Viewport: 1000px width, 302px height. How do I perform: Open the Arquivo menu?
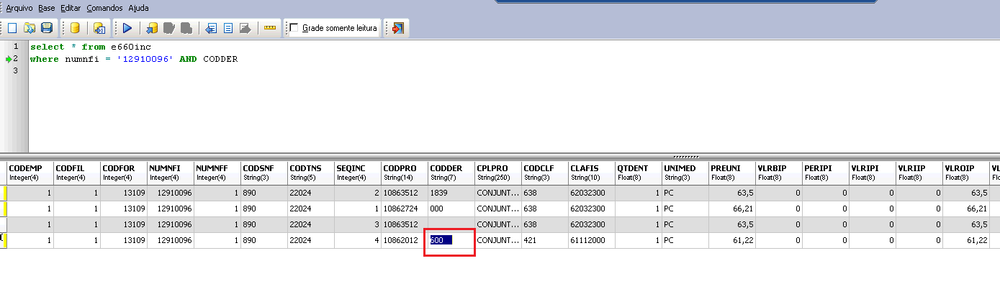point(19,8)
